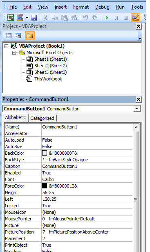Toggle Folders view in the Project pane
This screenshot has height=252, width=150.
(30, 36)
